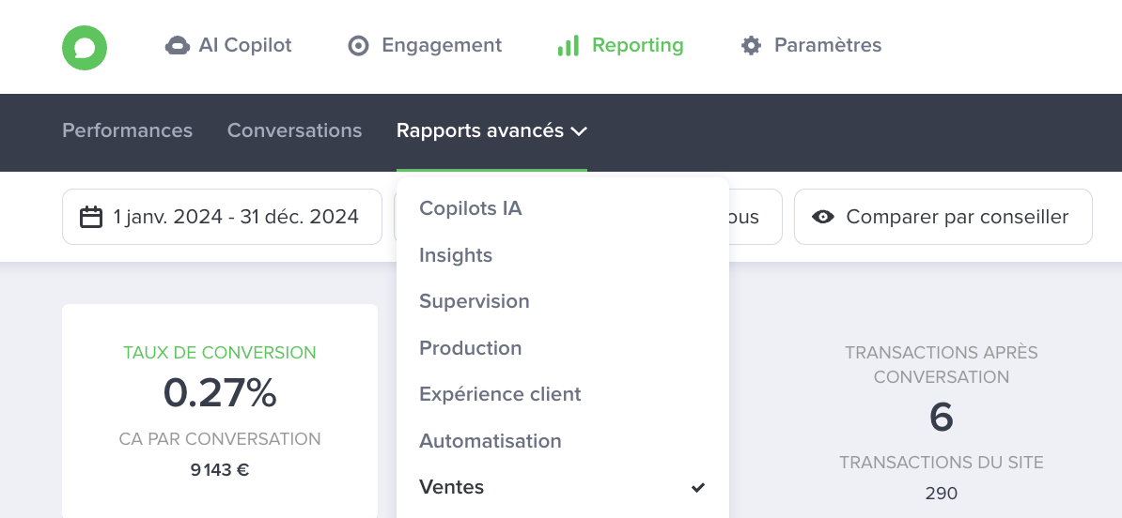
Task: Click the Engagement target icon
Action: pyautogui.click(x=358, y=46)
